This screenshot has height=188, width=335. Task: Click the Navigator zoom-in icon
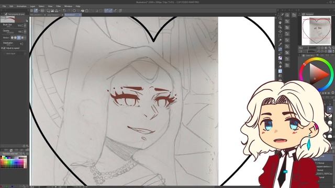click(x=322, y=48)
